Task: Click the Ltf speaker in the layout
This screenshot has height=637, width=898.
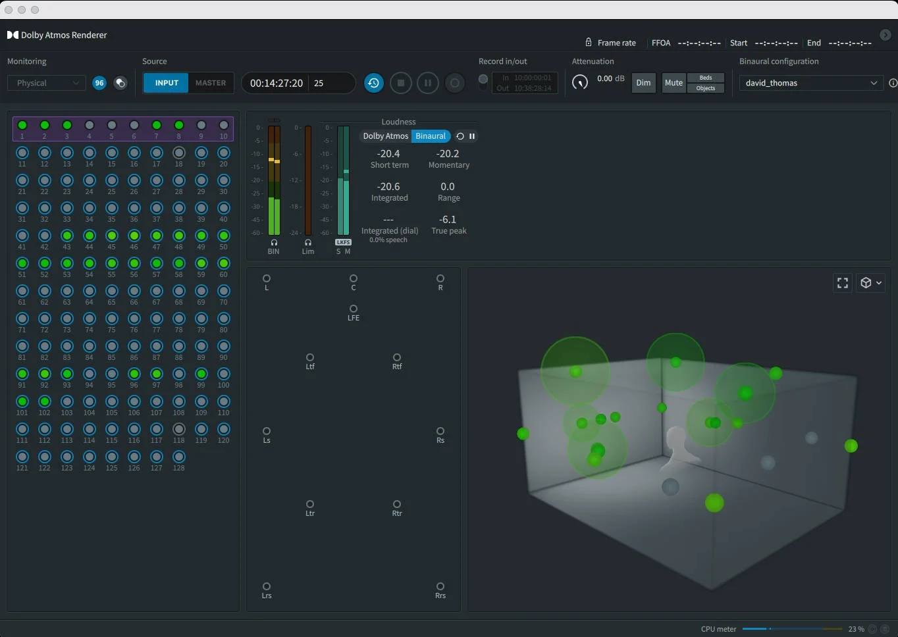Action: click(310, 357)
